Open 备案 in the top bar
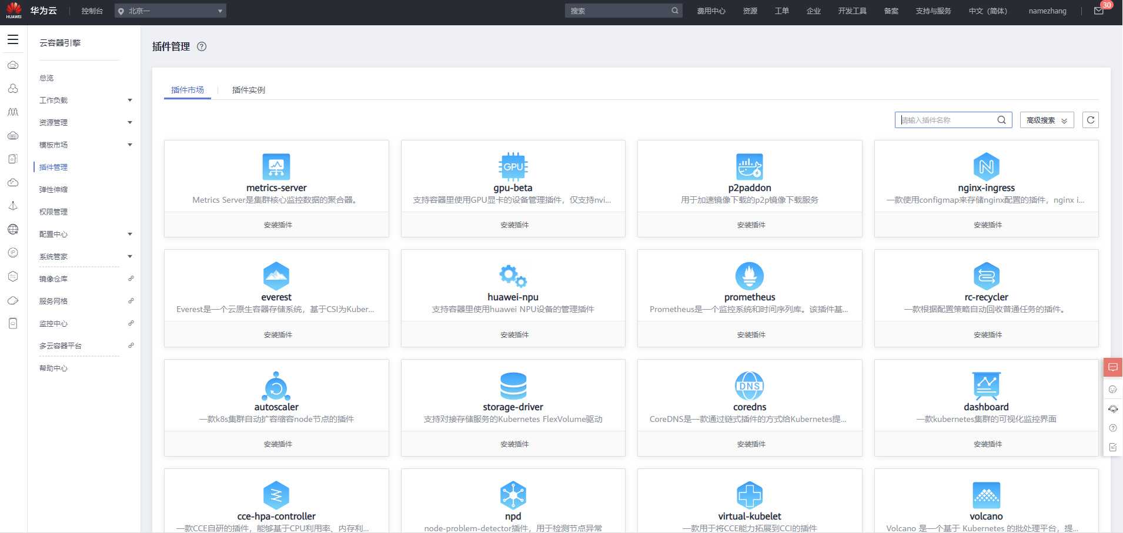 891,11
